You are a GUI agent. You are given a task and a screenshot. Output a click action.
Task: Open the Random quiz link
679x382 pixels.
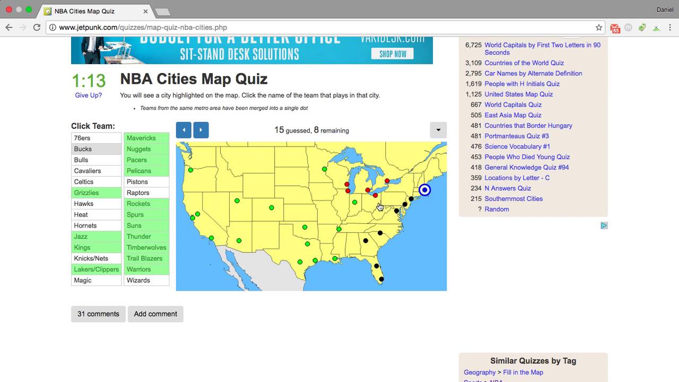(497, 209)
